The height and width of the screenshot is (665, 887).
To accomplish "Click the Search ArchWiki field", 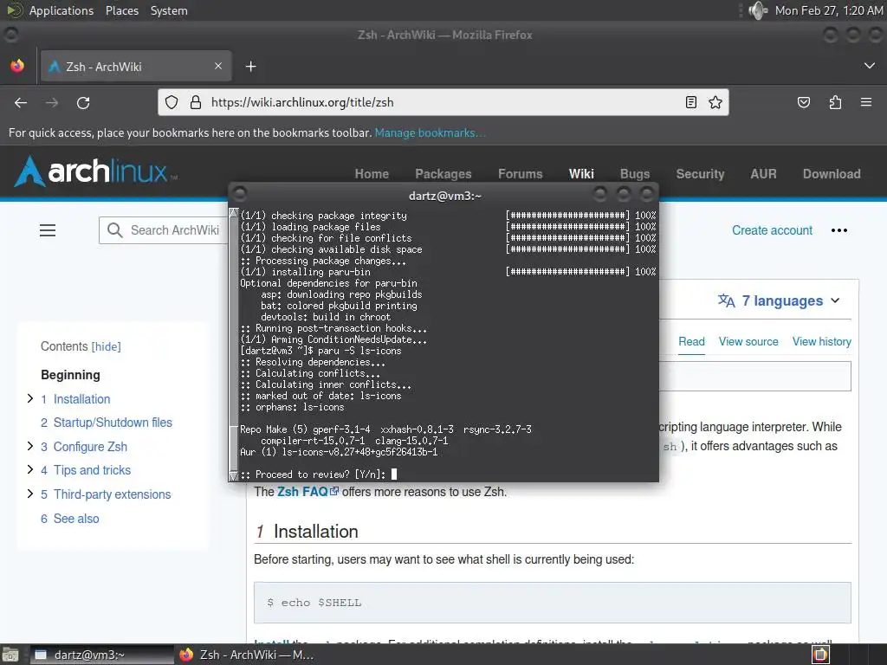I will pyautogui.click(x=164, y=230).
